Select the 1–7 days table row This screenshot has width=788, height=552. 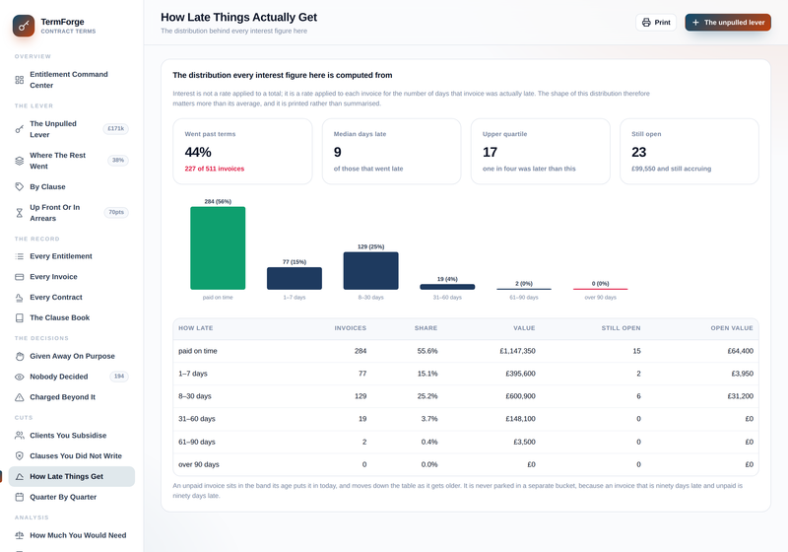pos(465,374)
